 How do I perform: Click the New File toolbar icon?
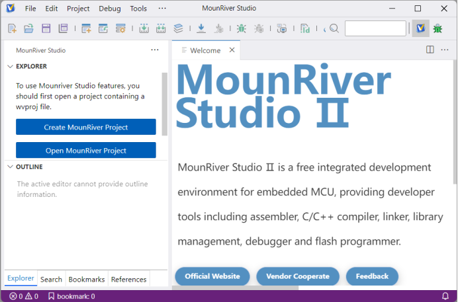coord(13,28)
